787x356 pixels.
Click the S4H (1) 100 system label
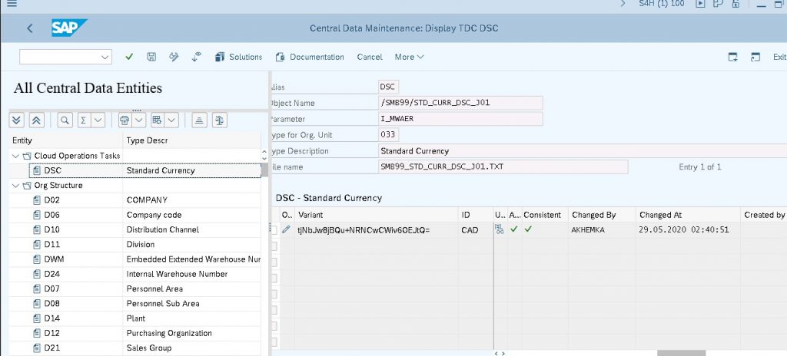tap(661, 4)
